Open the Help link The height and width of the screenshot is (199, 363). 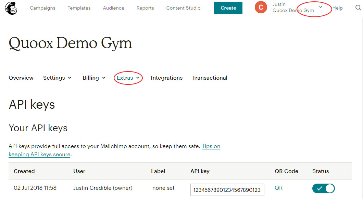pyautogui.click(x=338, y=8)
